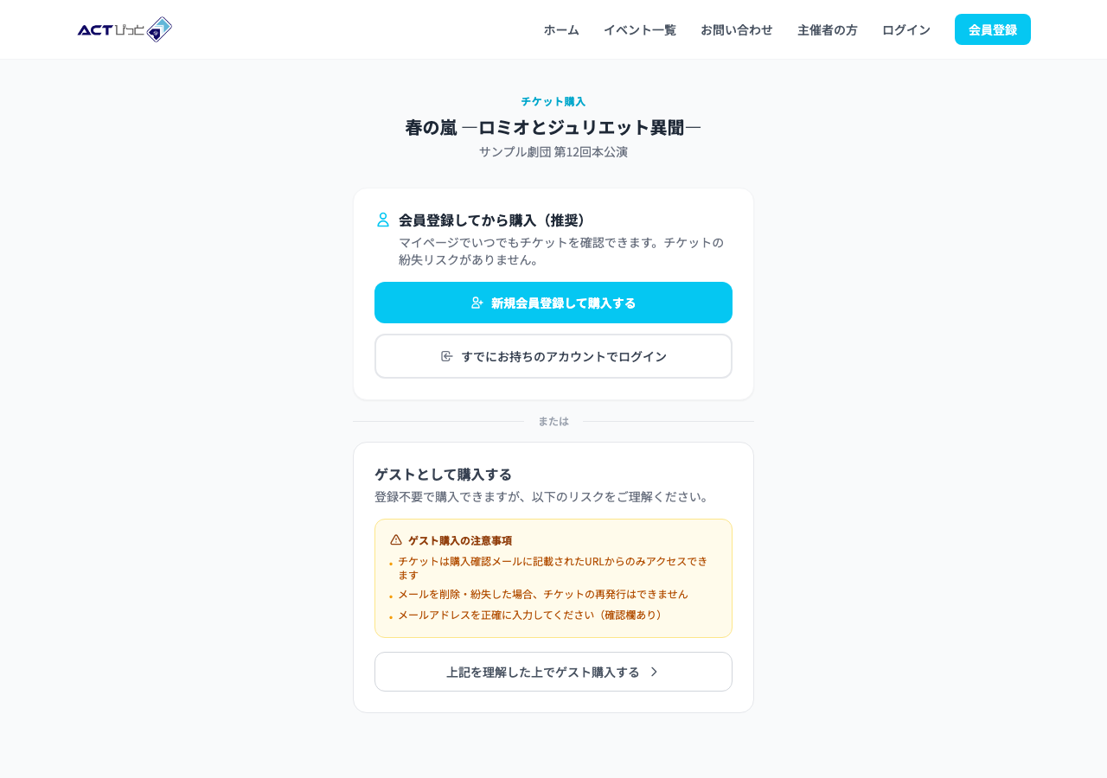
Task: Select お問い合わせ in the header
Action: click(737, 29)
